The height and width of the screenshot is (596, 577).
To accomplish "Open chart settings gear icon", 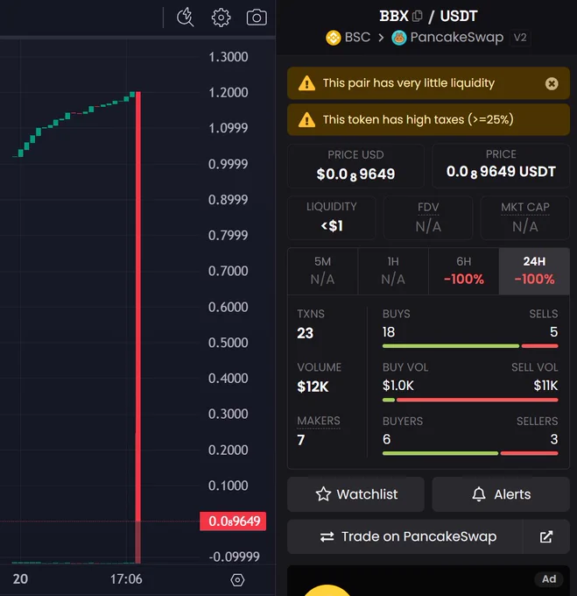I will 221,18.
